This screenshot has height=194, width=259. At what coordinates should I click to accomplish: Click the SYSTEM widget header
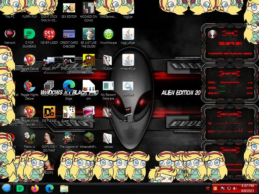[229, 74]
